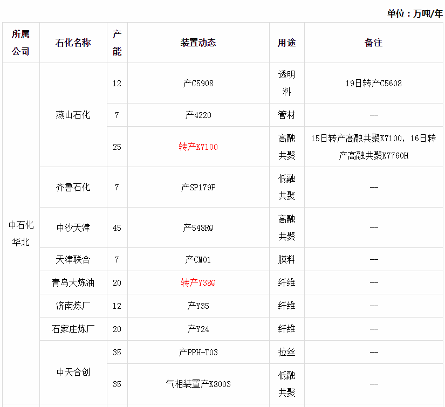
Task: Select the 中天合创 cell
Action: click(73, 372)
